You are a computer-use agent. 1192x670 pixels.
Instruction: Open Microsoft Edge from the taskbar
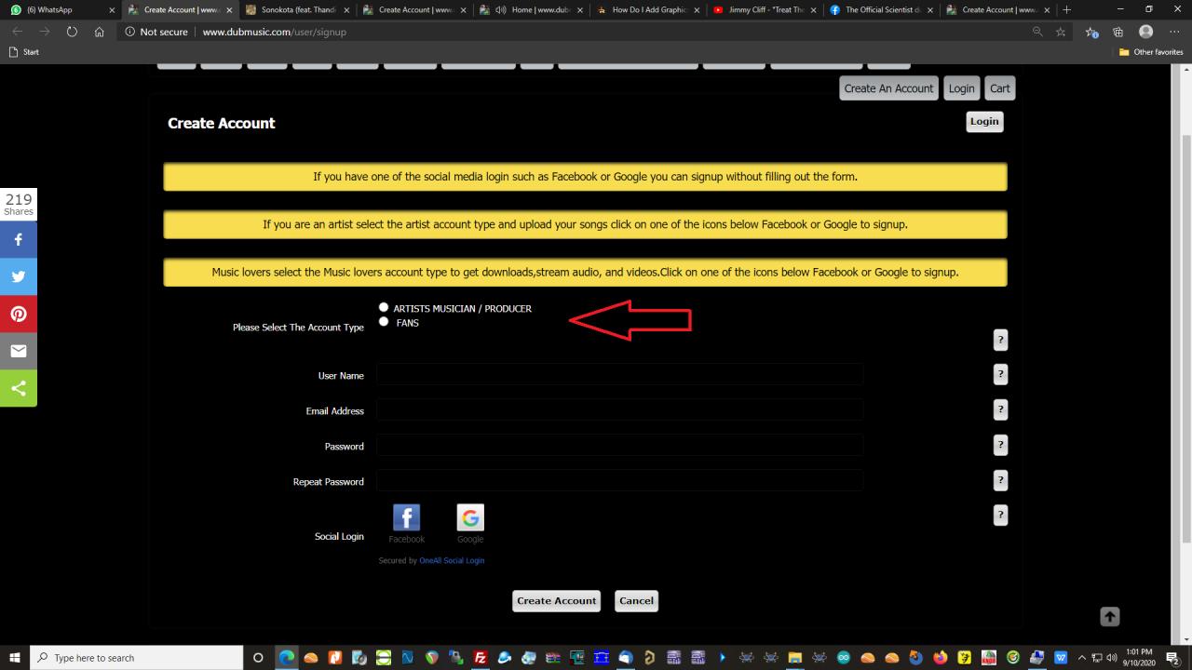click(287, 658)
